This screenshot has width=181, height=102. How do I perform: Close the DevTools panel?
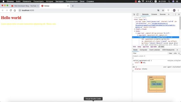pos(179,14)
